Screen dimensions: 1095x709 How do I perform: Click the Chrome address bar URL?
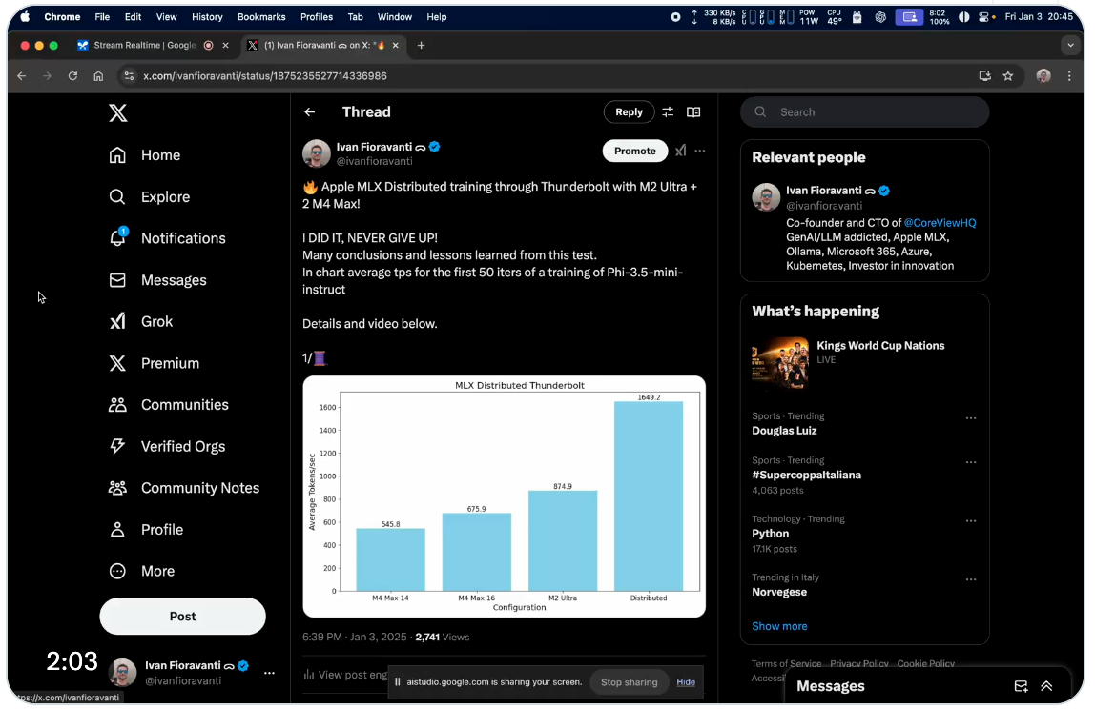tap(264, 76)
